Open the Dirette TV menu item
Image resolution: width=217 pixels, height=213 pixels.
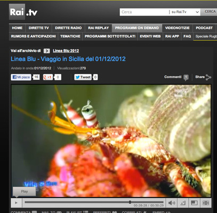pyautogui.click(x=38, y=28)
